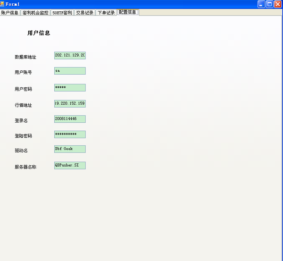Click the 用户信息 section heading
Image resolution: width=283 pixels, height=261 pixels.
[39, 33]
